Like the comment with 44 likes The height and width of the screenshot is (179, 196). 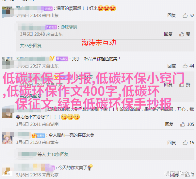coord(185,66)
